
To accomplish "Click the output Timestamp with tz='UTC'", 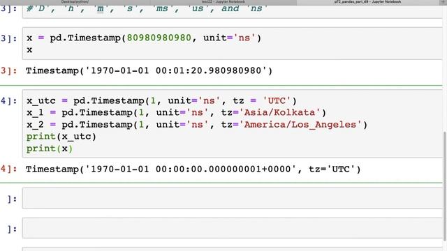I will 193,169.
